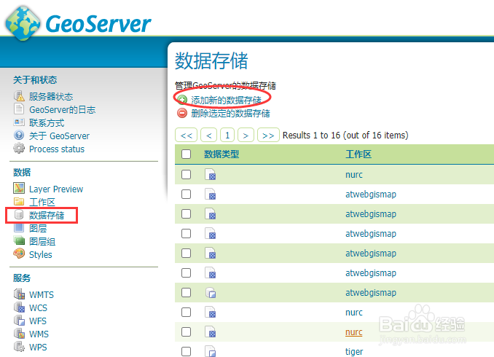This screenshot has height=357, width=494.
Task: Open Process status link
Action: click(x=57, y=149)
